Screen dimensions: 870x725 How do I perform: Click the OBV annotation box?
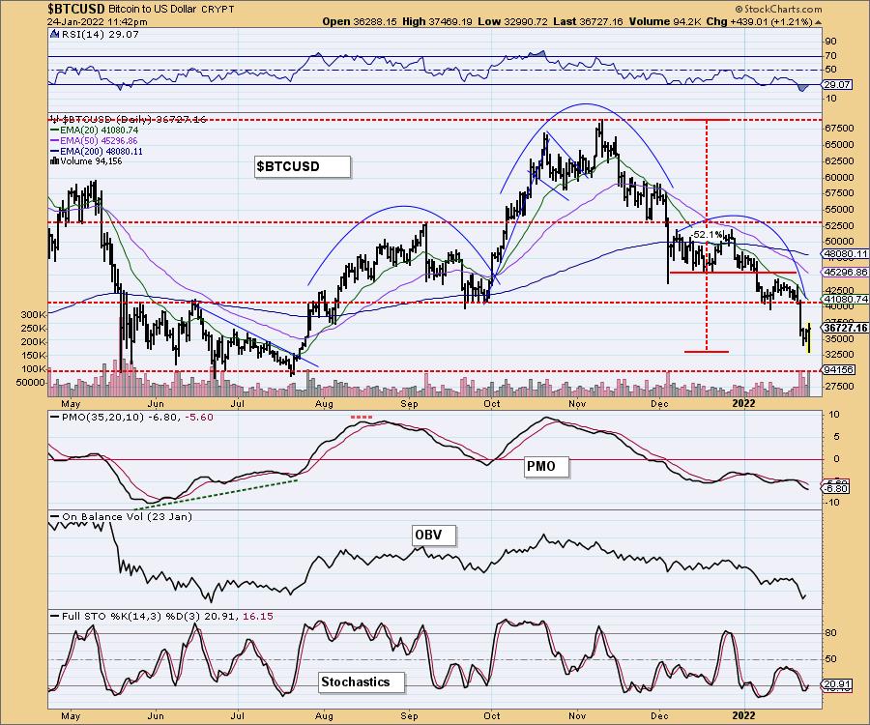point(434,535)
